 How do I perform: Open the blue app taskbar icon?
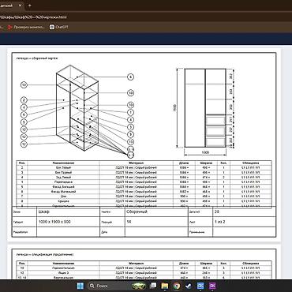tap(200, 286)
